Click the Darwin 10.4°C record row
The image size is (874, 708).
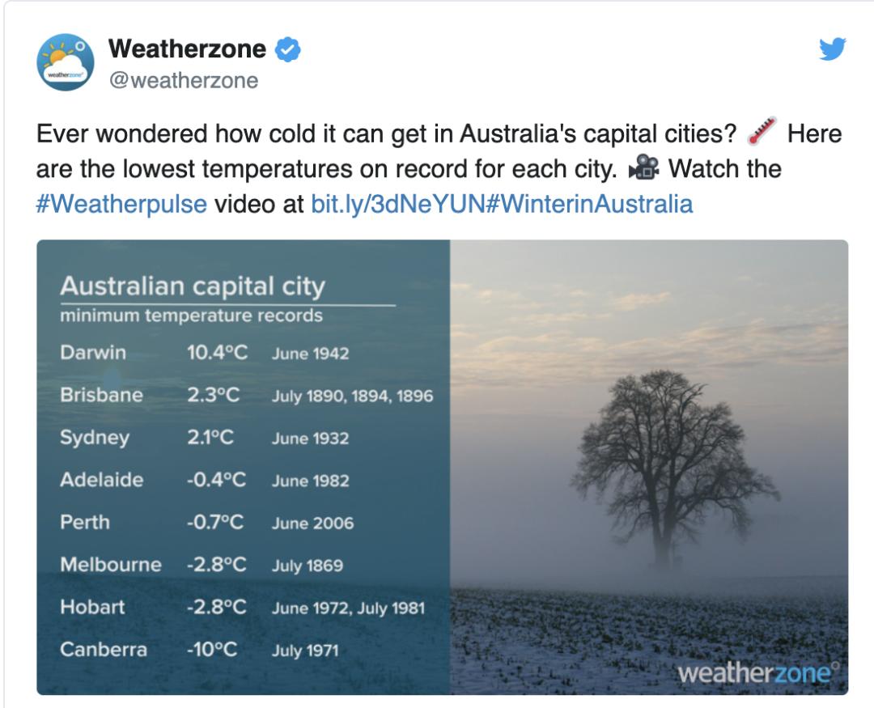click(x=204, y=353)
